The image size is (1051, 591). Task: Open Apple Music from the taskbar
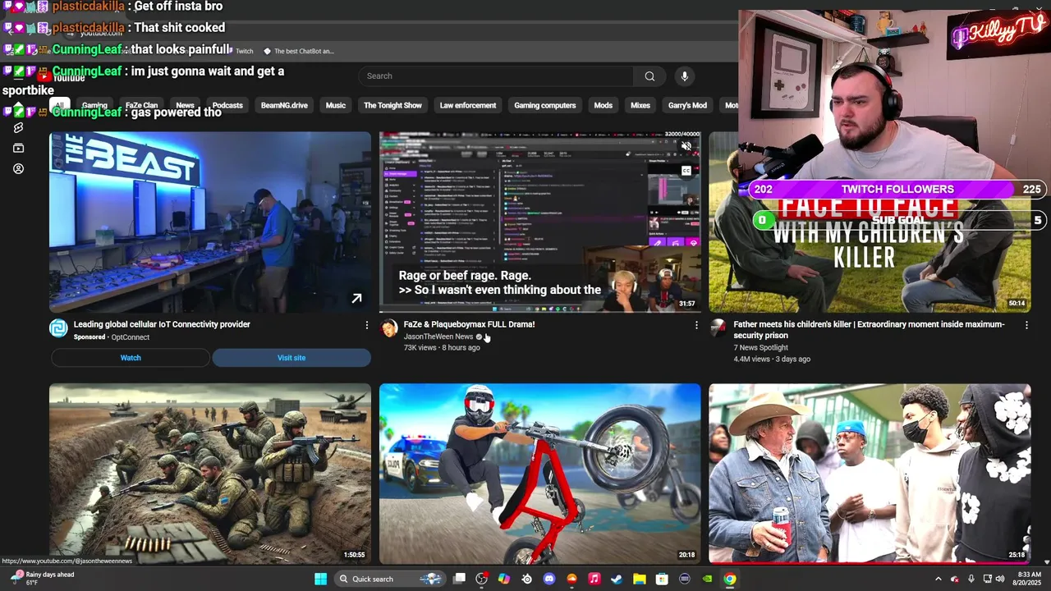pyautogui.click(x=594, y=579)
